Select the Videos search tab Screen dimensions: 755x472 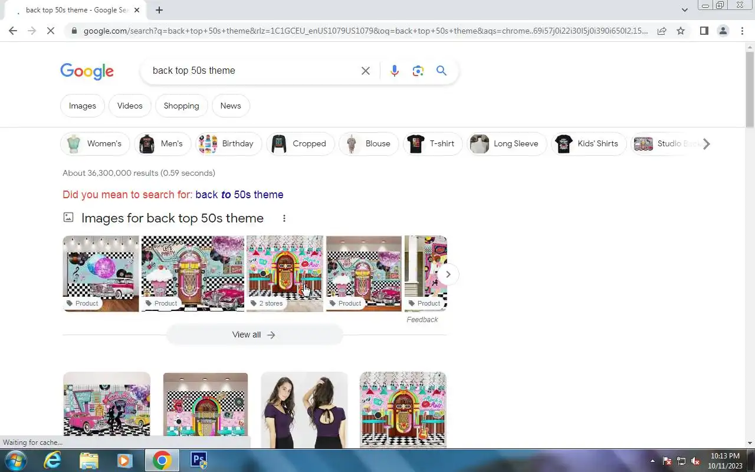pos(130,106)
